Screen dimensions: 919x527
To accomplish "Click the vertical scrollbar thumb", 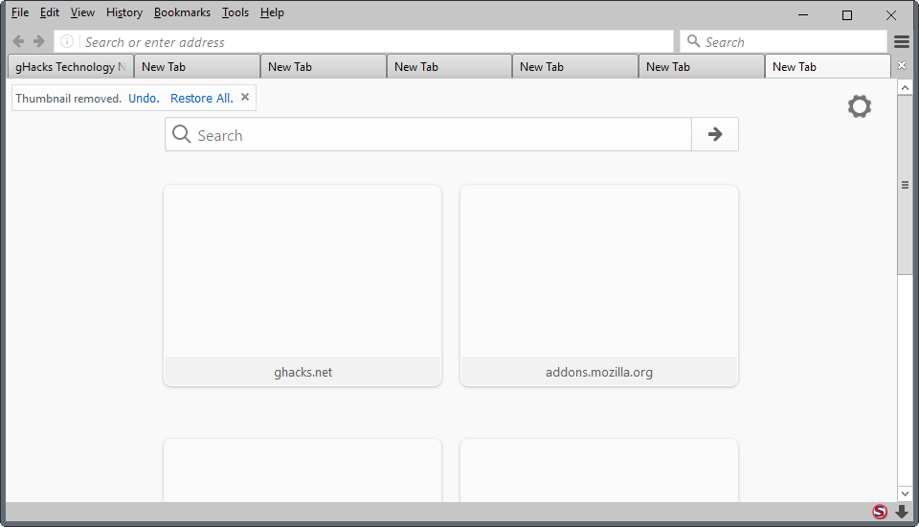I will 905,184.
